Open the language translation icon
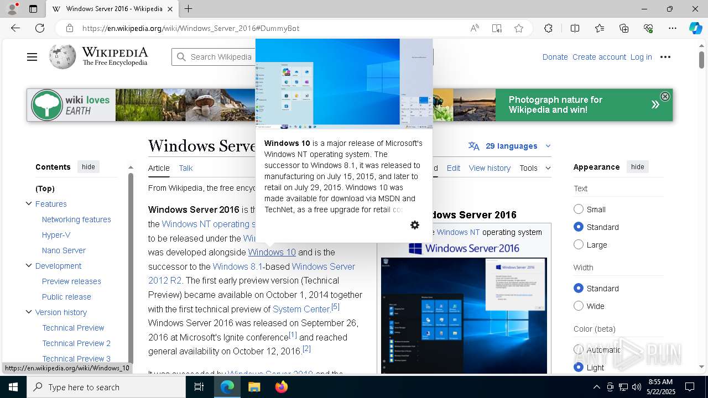This screenshot has height=398, width=708. pos(474,146)
